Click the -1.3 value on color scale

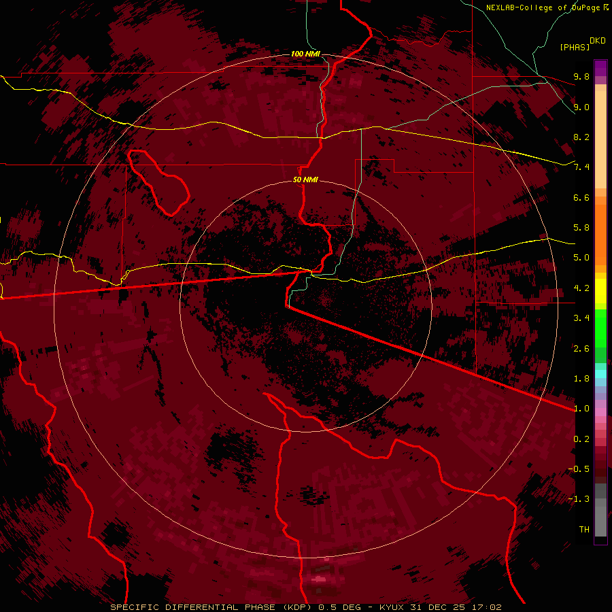579,499
